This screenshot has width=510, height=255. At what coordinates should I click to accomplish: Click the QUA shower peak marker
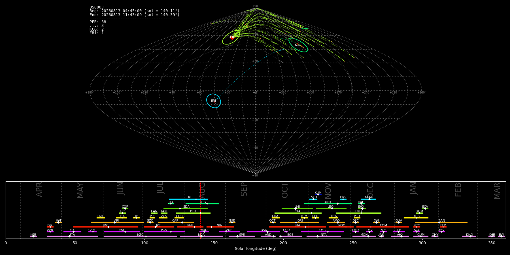(x=399, y=222)
